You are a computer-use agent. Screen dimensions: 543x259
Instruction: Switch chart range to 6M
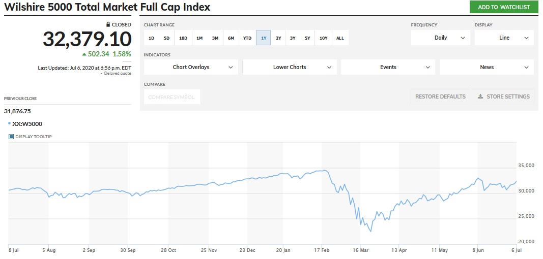pos(231,38)
